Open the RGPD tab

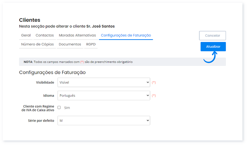click(91, 44)
